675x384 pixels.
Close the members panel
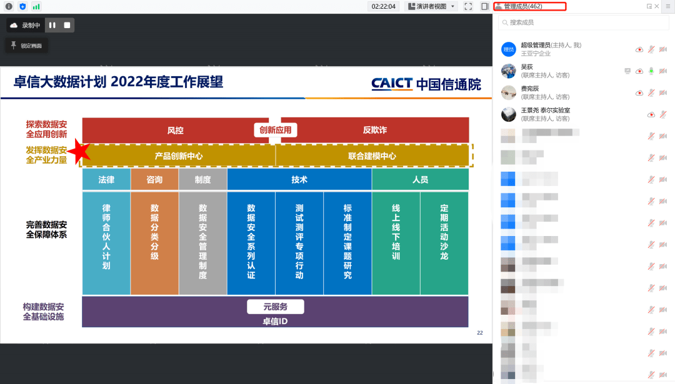pos(657,6)
